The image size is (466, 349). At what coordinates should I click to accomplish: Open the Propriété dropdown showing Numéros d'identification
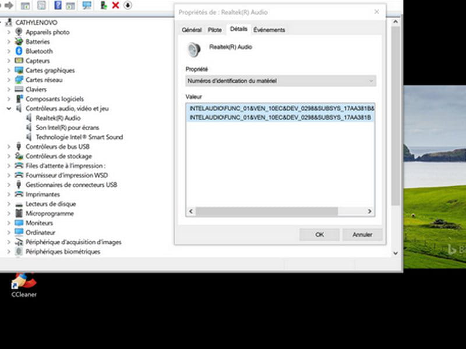[281, 81]
